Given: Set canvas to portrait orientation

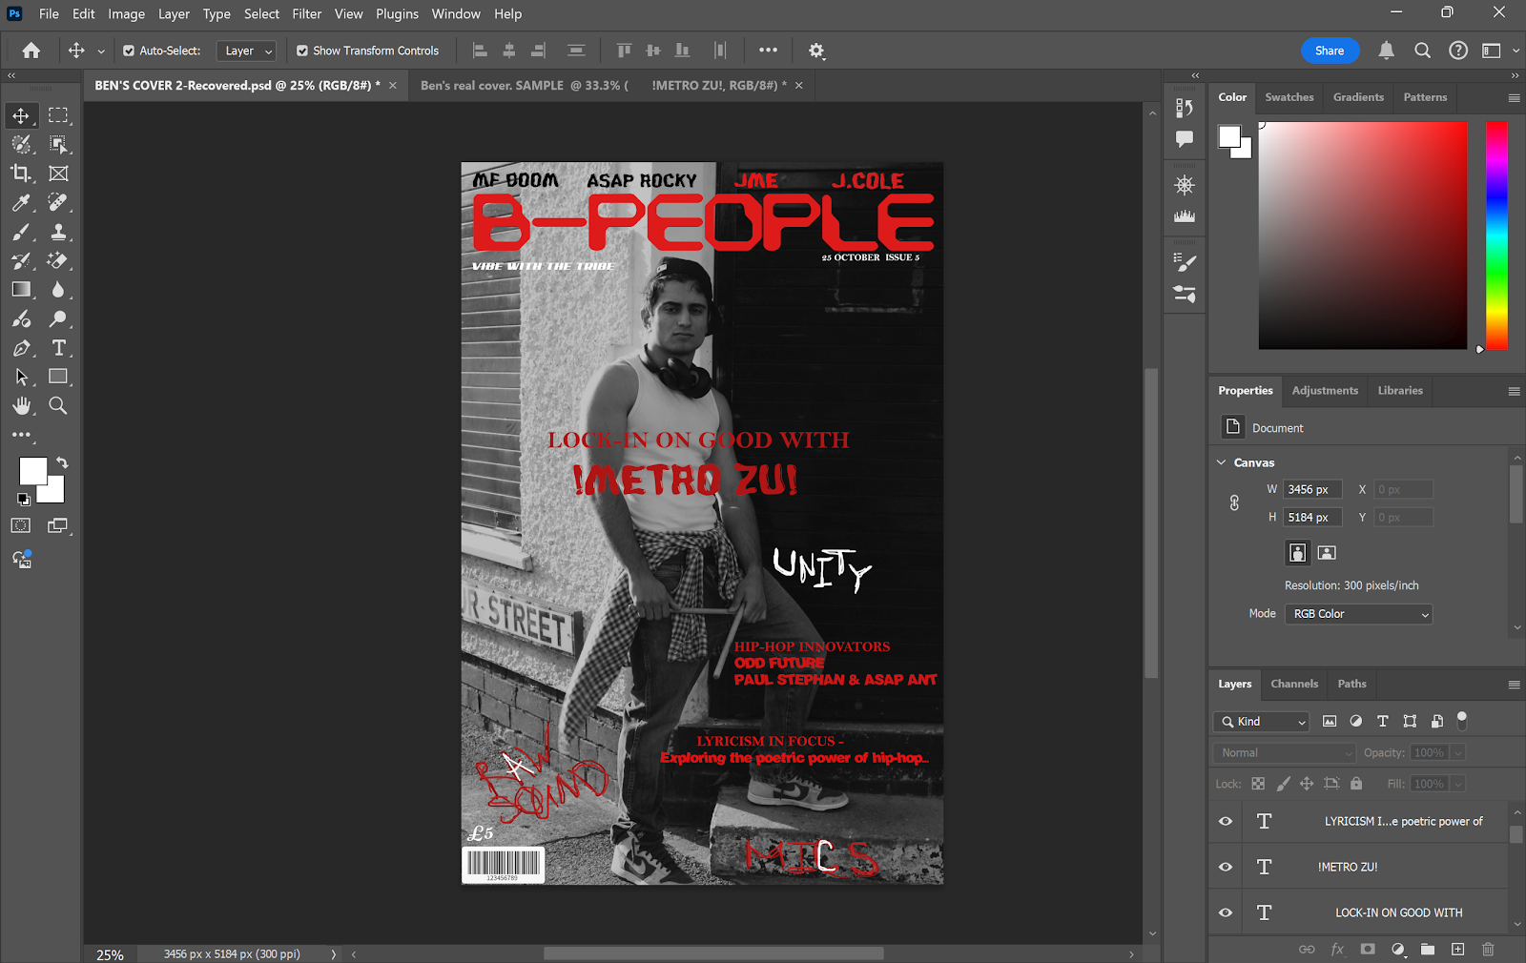Looking at the screenshot, I should click(1297, 552).
